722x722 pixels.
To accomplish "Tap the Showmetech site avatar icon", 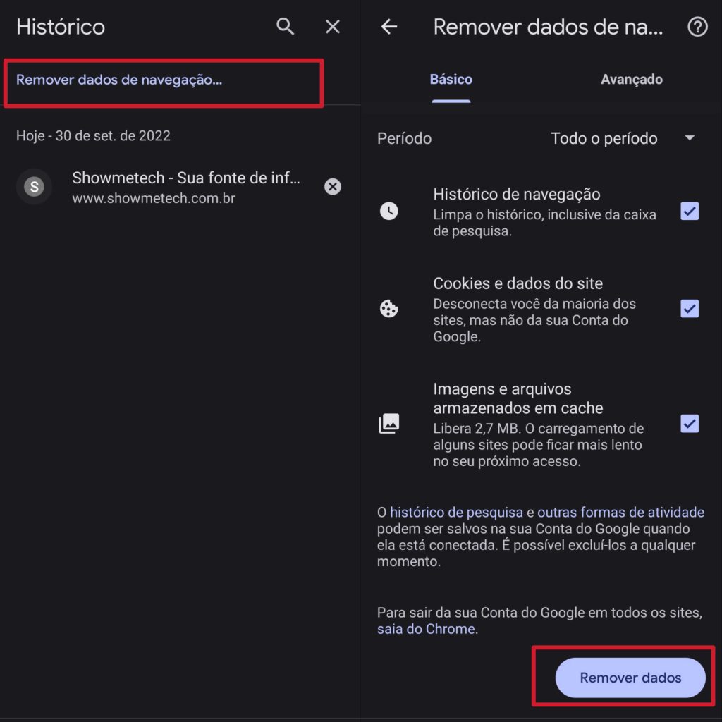I will [34, 187].
